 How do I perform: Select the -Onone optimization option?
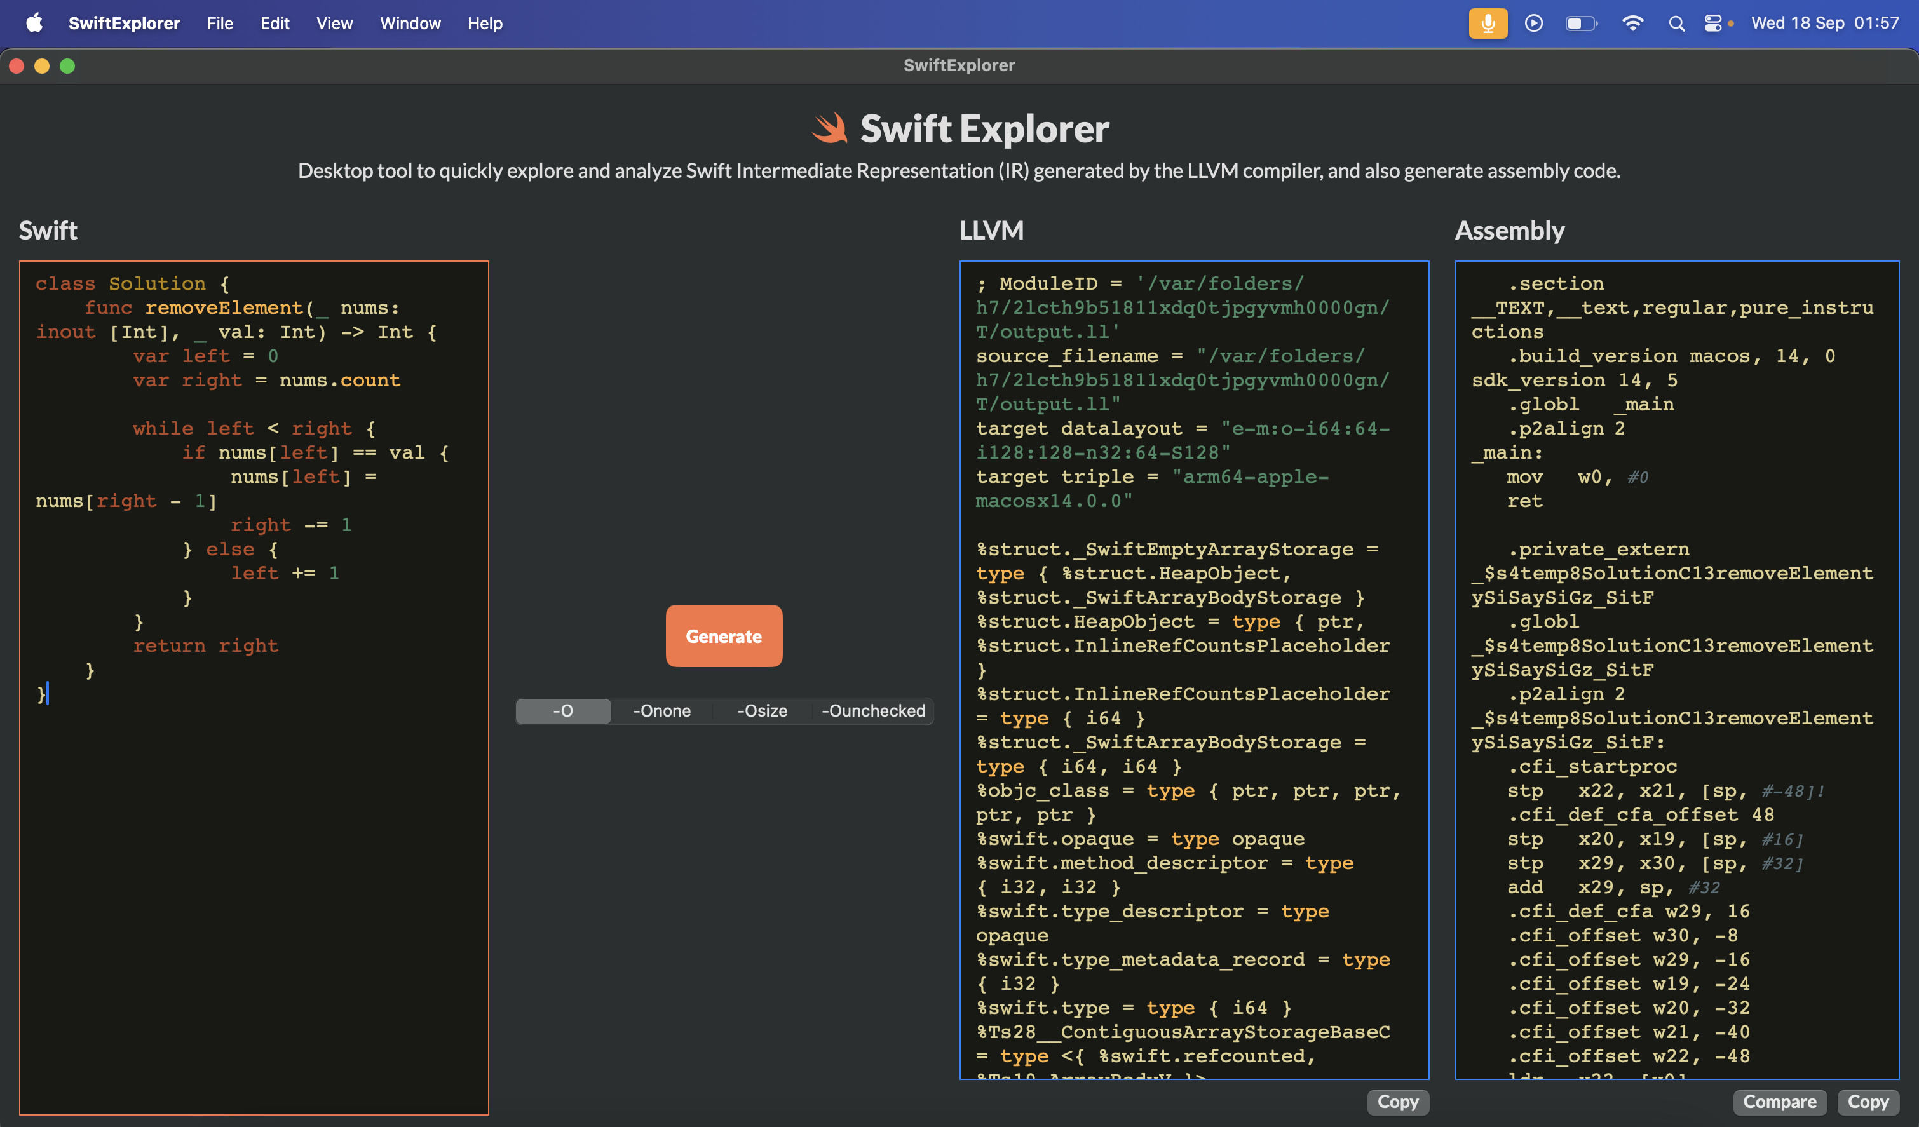661,710
